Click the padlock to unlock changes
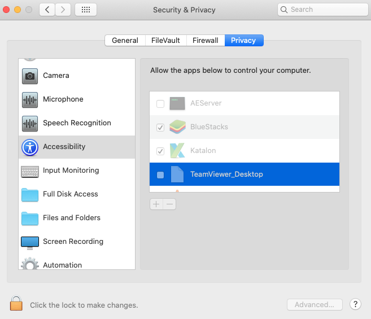 coord(16,303)
